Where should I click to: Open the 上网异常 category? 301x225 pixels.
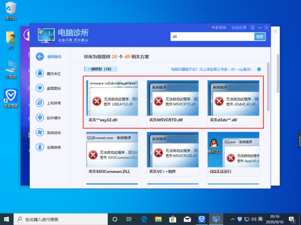[x=49, y=103]
